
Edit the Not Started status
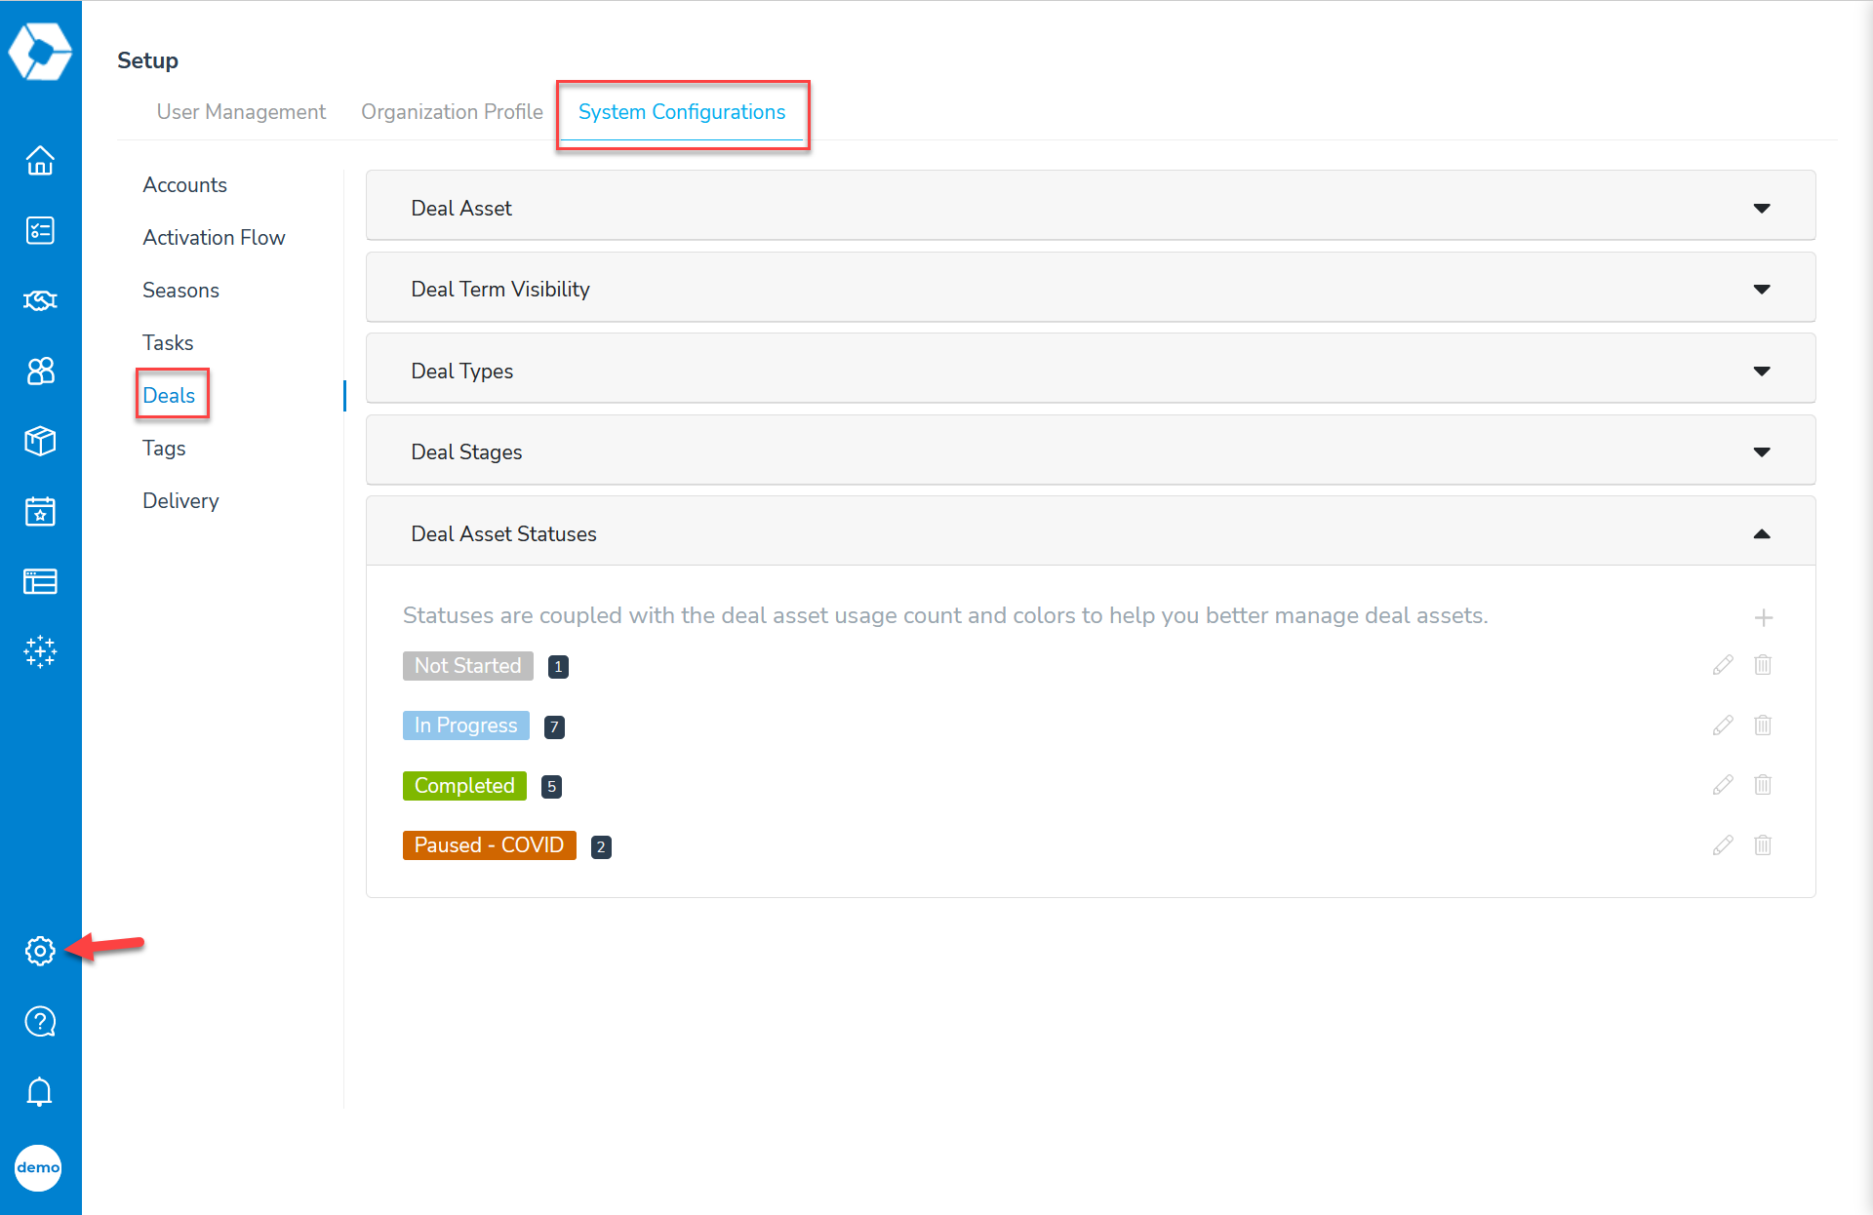click(x=1723, y=665)
